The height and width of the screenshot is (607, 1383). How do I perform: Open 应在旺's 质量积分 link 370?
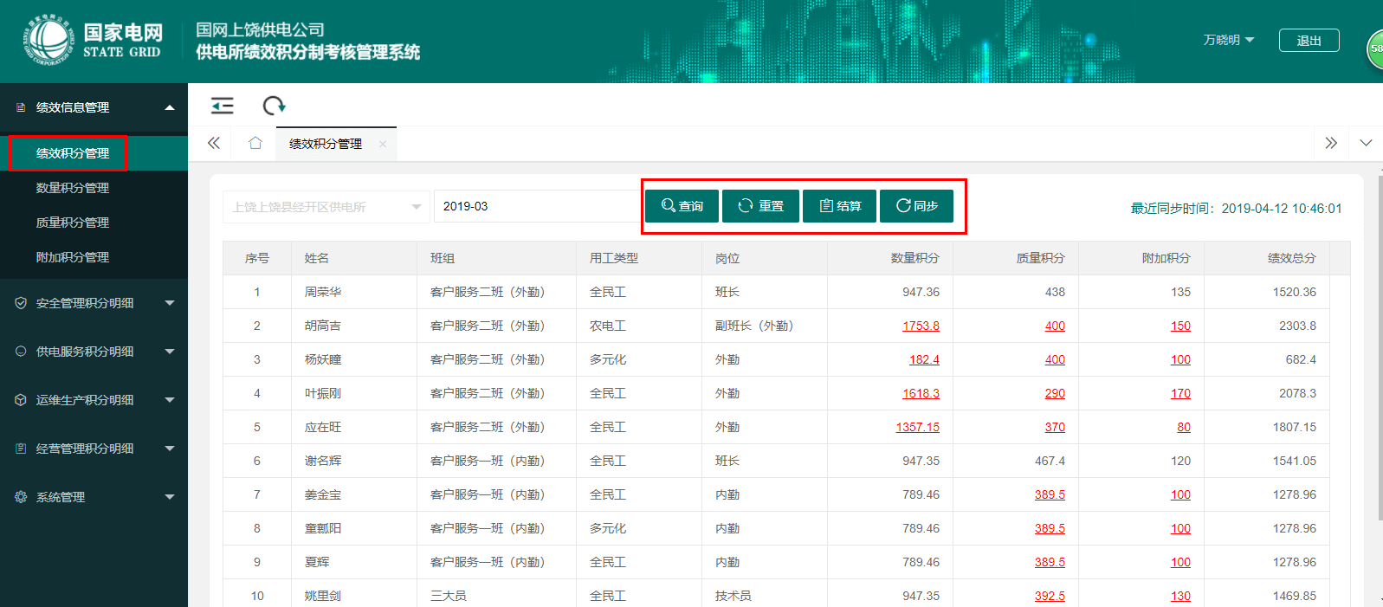[x=1055, y=427]
